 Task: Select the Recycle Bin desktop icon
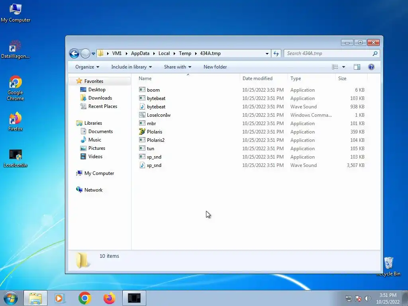pyautogui.click(x=388, y=266)
